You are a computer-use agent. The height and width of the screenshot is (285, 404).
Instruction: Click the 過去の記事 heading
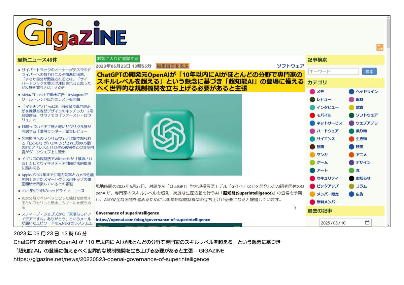pos(320,211)
